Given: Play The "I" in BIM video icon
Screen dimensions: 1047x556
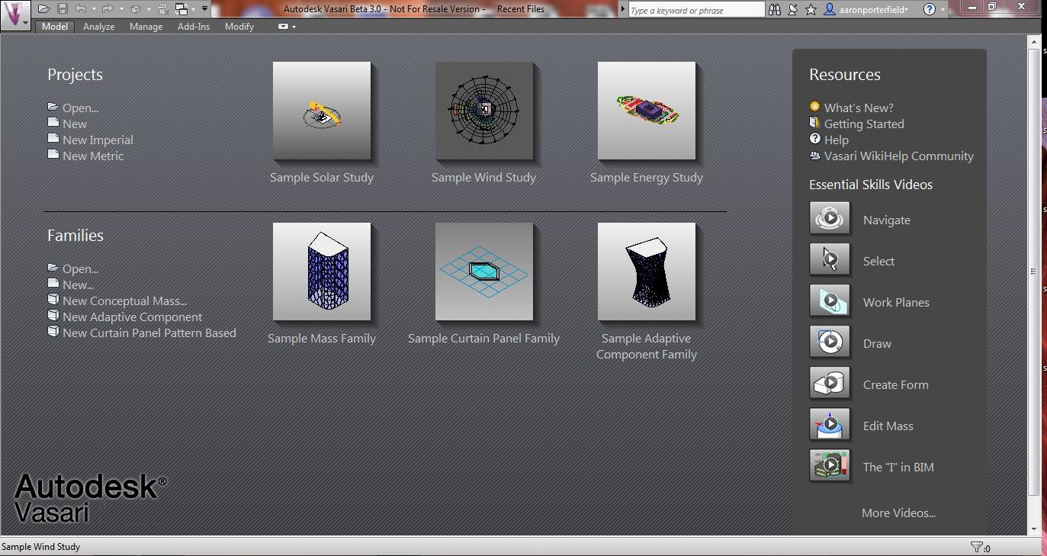Looking at the screenshot, I should pyautogui.click(x=830, y=466).
